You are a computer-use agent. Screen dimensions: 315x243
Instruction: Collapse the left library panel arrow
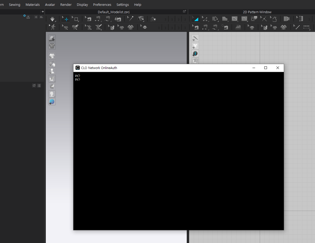click(42, 12)
